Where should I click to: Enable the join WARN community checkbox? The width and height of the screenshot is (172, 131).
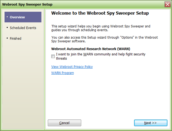(x=53, y=56)
